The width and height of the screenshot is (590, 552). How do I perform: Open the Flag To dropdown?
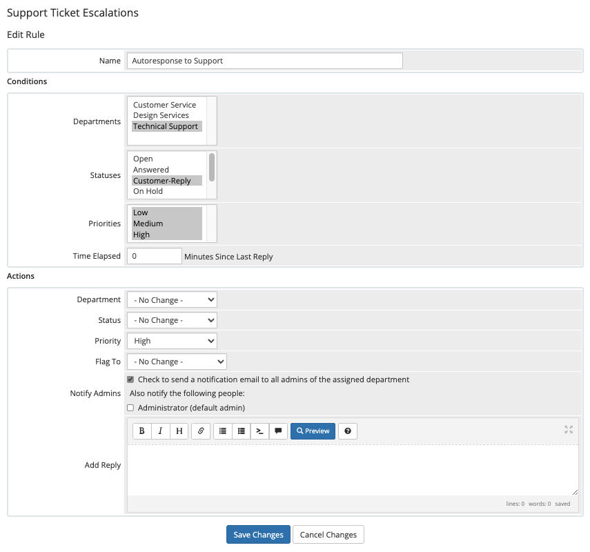coord(177,362)
